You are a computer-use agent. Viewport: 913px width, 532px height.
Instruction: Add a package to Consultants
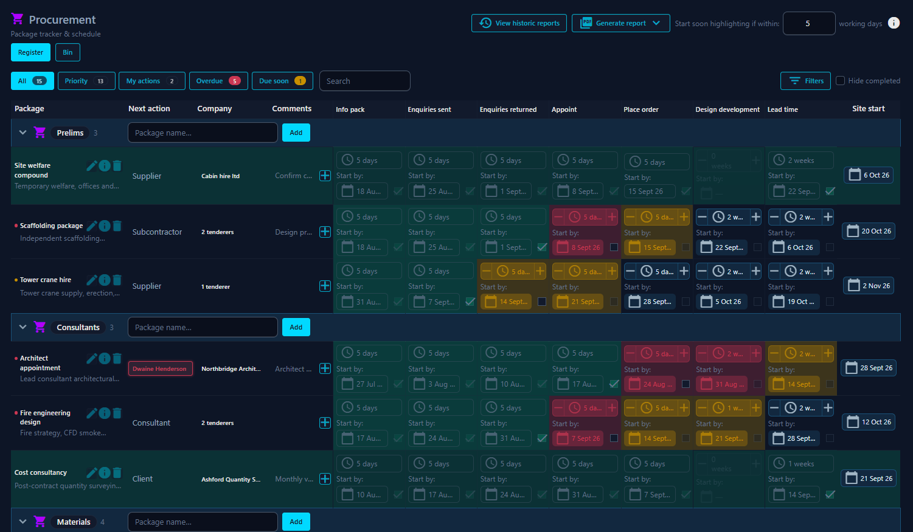(x=296, y=327)
